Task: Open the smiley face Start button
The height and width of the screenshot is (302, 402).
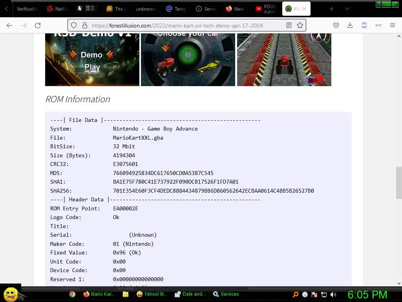Action: 11,294
